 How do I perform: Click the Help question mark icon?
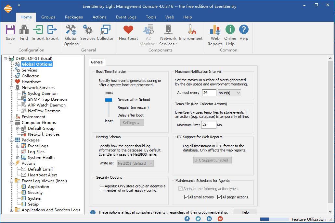[x=244, y=29]
